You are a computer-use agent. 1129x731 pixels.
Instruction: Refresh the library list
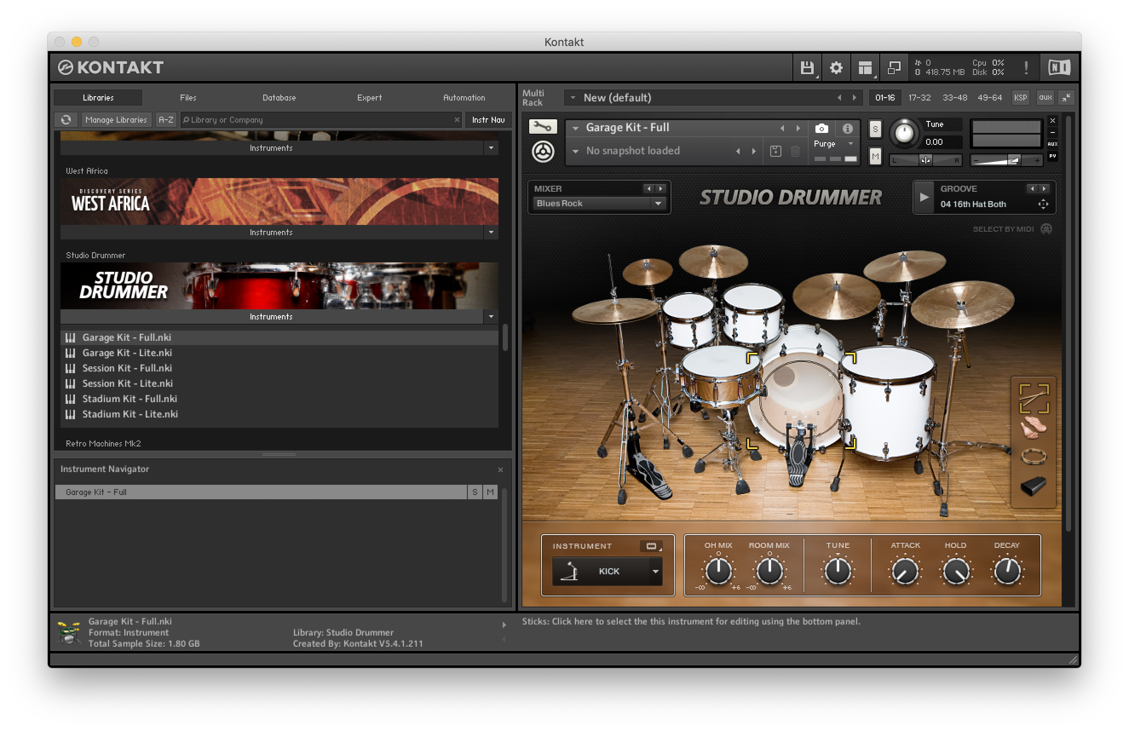tap(66, 120)
